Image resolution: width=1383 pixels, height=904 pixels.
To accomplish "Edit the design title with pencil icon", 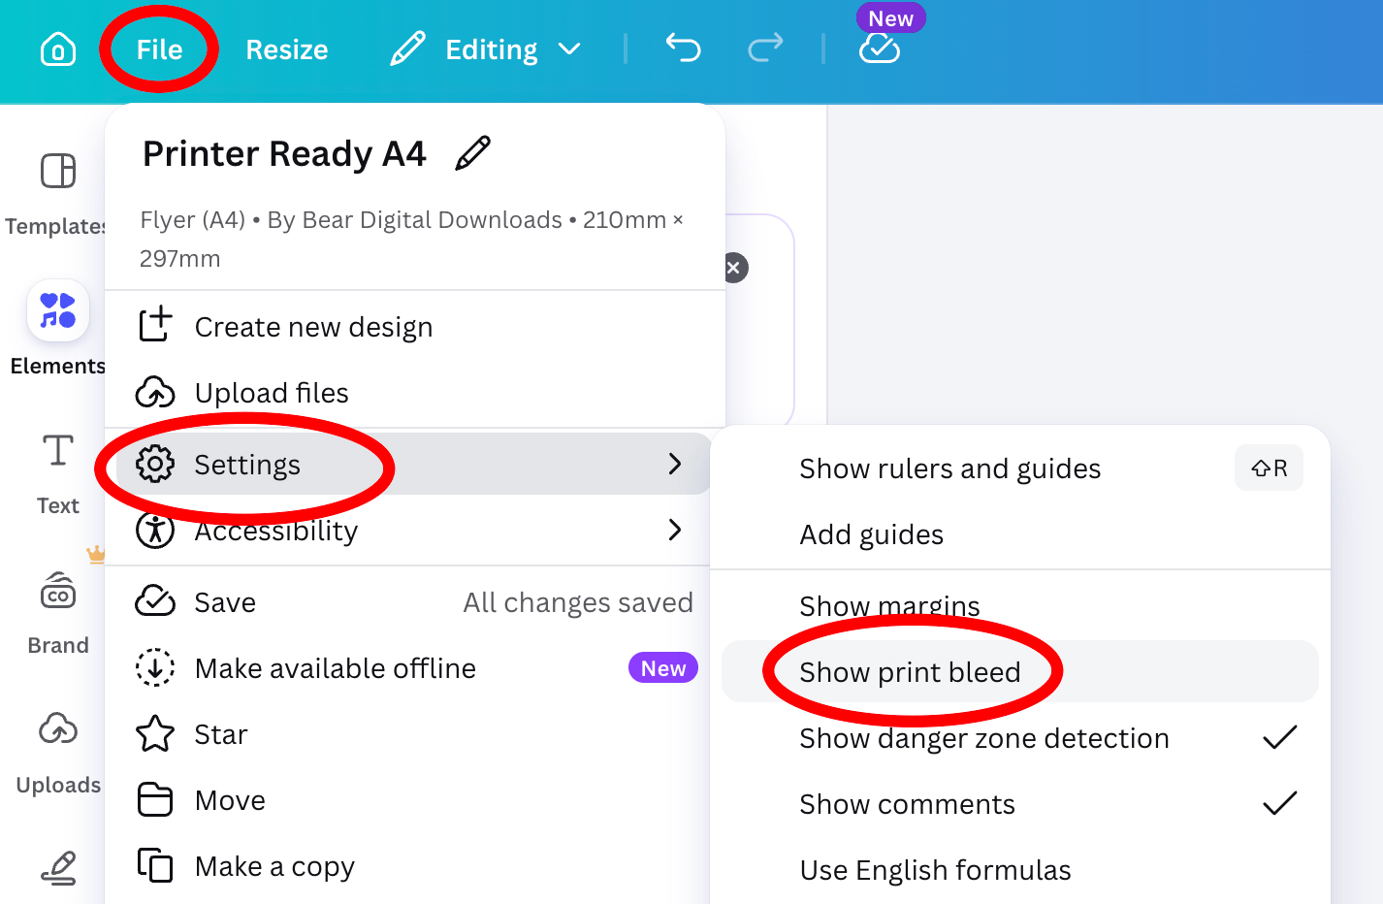I will tap(473, 153).
